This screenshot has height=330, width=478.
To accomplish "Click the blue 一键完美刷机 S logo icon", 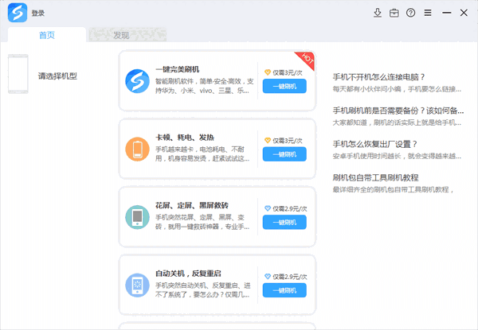I will tap(137, 80).
